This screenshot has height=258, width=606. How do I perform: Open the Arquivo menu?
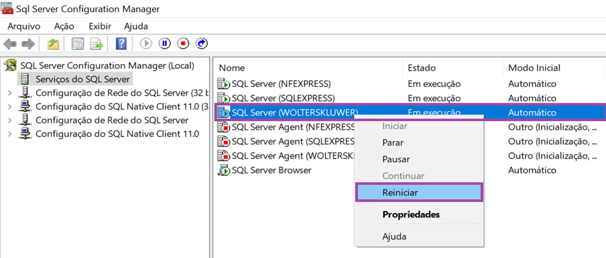point(24,26)
